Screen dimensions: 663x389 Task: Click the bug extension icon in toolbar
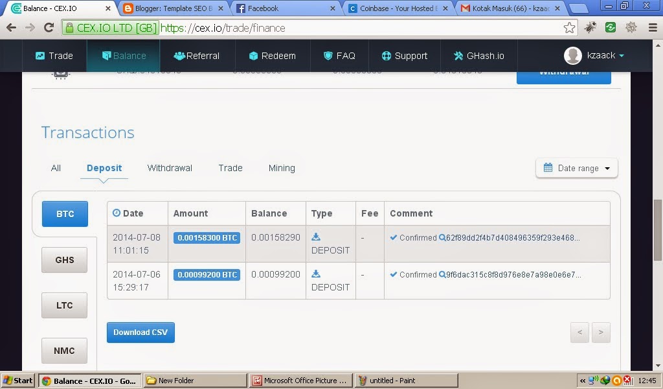pyautogui.click(x=590, y=28)
